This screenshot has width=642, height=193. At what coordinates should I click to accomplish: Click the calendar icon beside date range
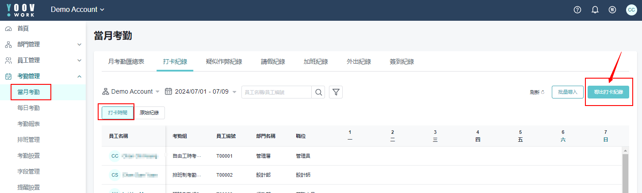[168, 91]
